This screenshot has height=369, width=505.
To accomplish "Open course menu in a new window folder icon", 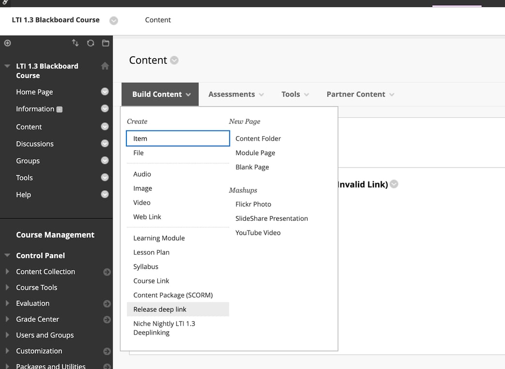I will pos(106,43).
